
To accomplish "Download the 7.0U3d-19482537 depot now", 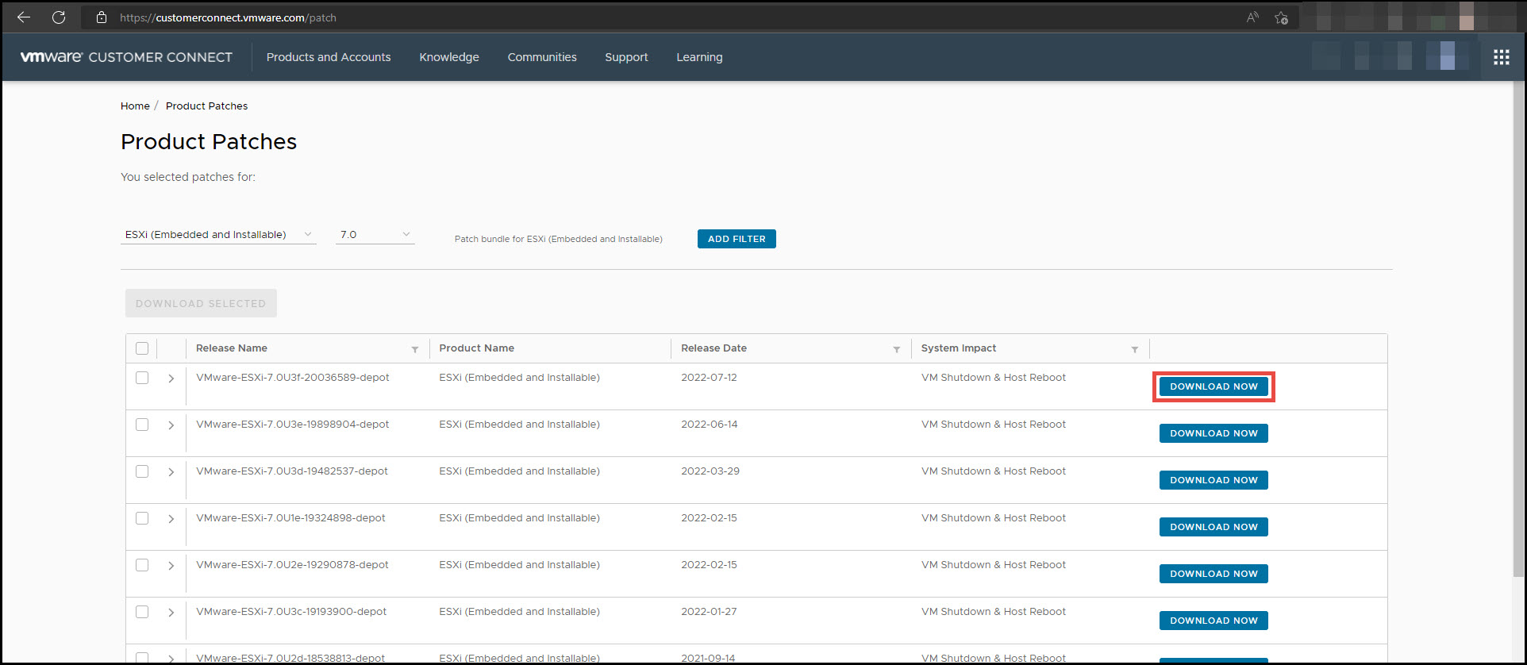I will pos(1214,480).
